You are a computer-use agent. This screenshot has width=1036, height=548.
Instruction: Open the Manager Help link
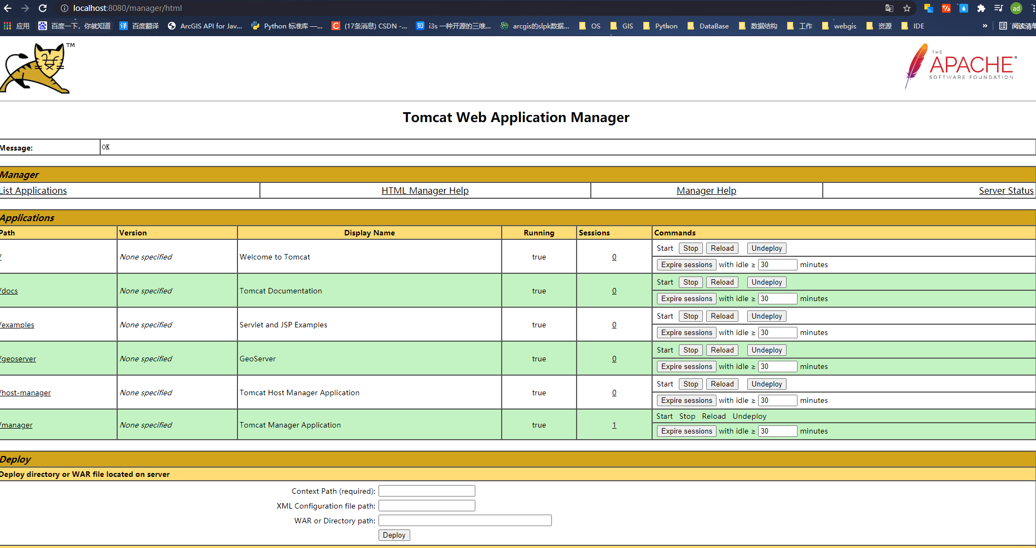pyautogui.click(x=706, y=191)
